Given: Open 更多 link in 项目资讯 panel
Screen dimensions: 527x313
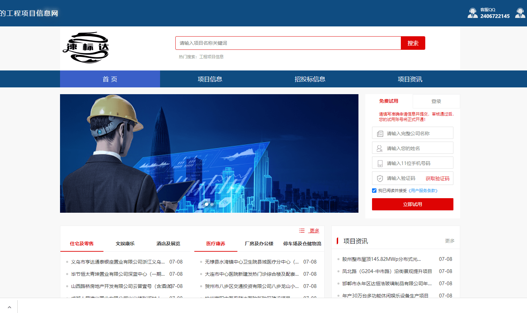Looking at the screenshot, I should (450, 241).
